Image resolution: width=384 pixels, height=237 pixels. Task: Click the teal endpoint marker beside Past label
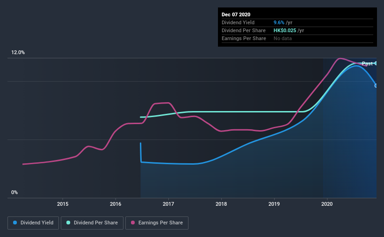376,63
